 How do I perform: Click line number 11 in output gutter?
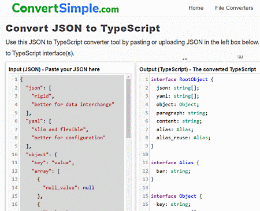[x=145, y=162]
